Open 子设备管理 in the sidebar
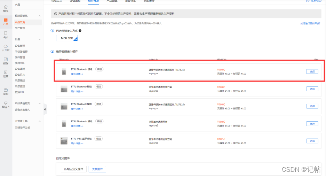 (21, 52)
